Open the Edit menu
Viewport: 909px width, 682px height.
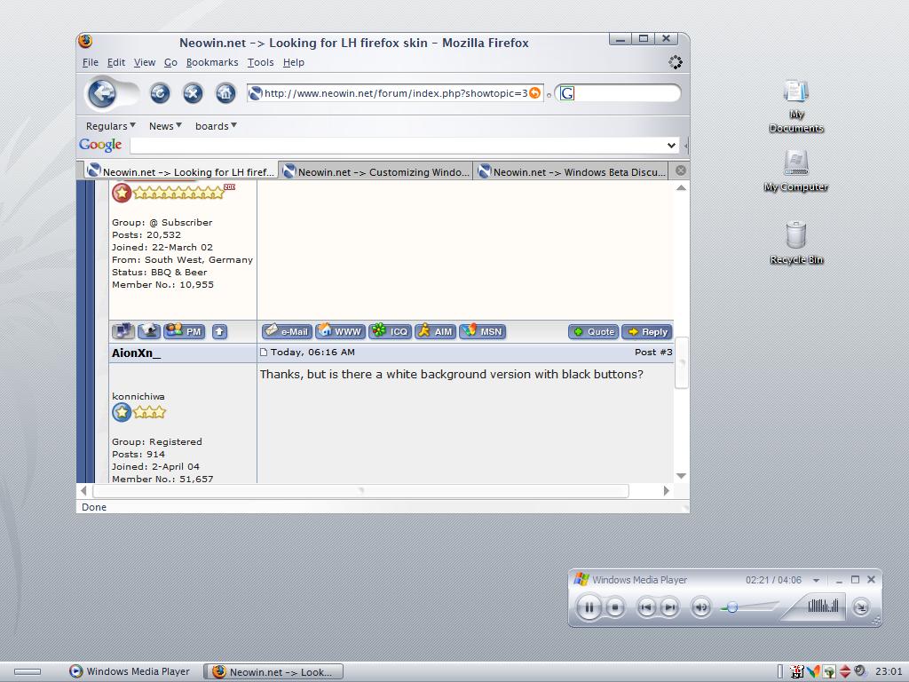[x=116, y=62]
